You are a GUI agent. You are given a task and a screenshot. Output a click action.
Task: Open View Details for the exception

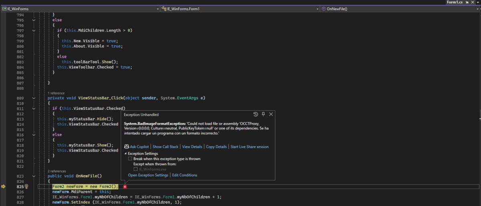click(x=192, y=147)
